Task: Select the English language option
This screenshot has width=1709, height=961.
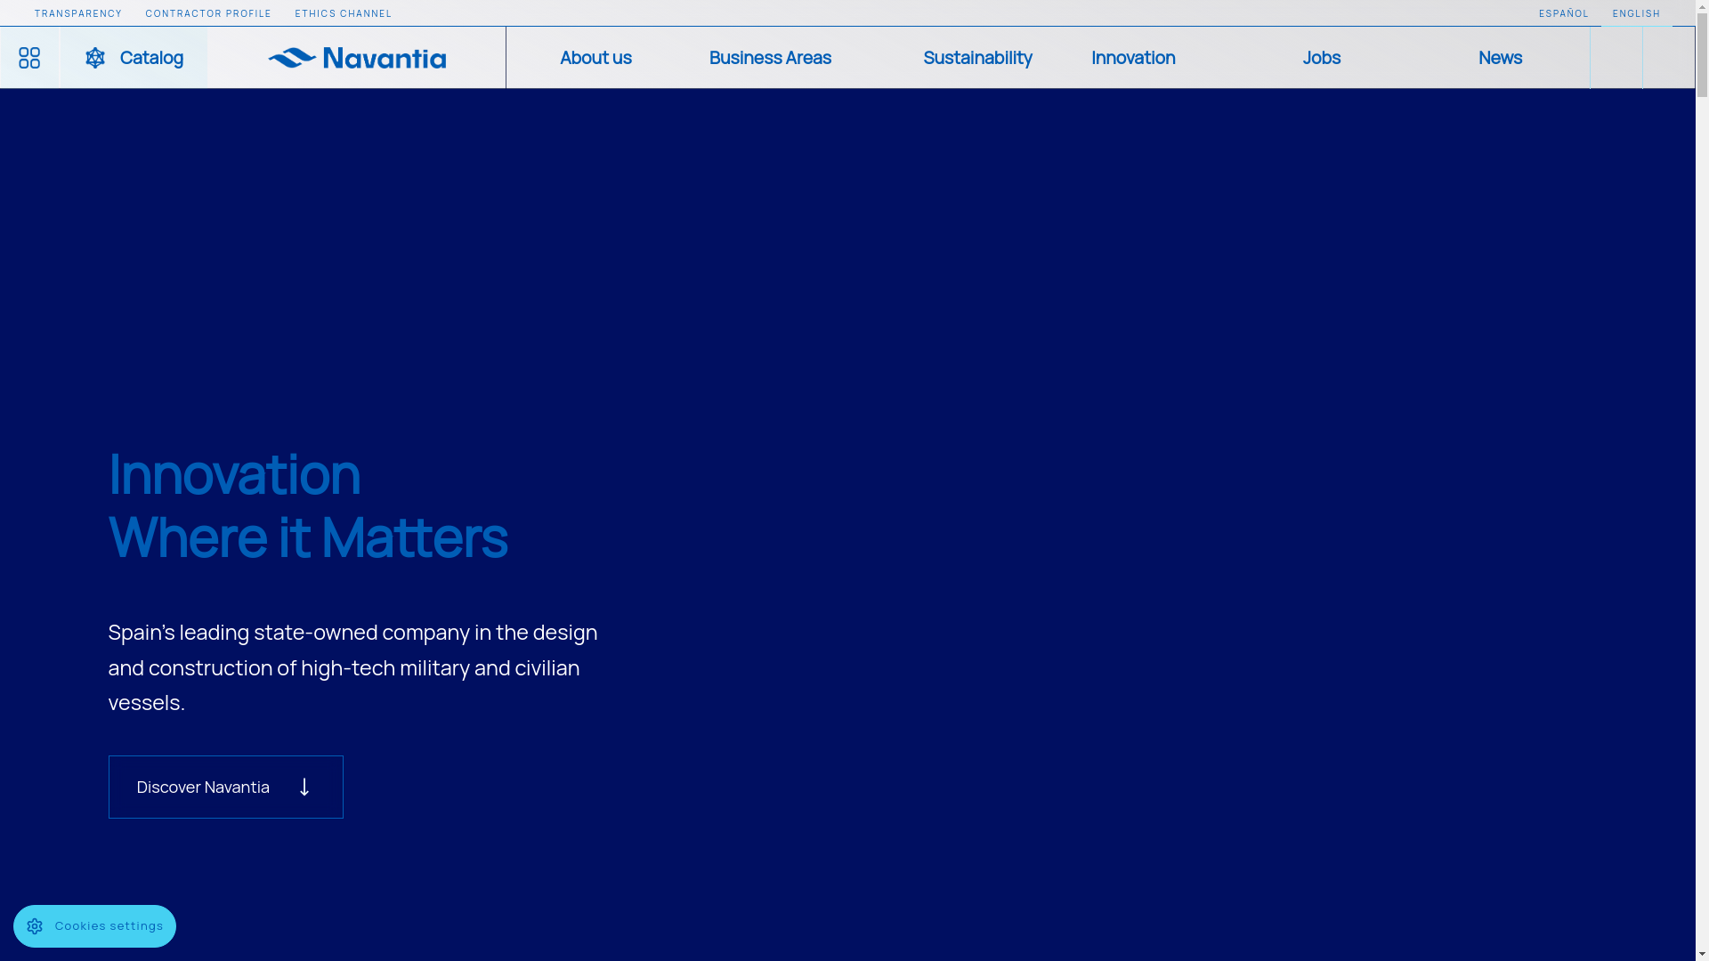Action: point(1636,13)
